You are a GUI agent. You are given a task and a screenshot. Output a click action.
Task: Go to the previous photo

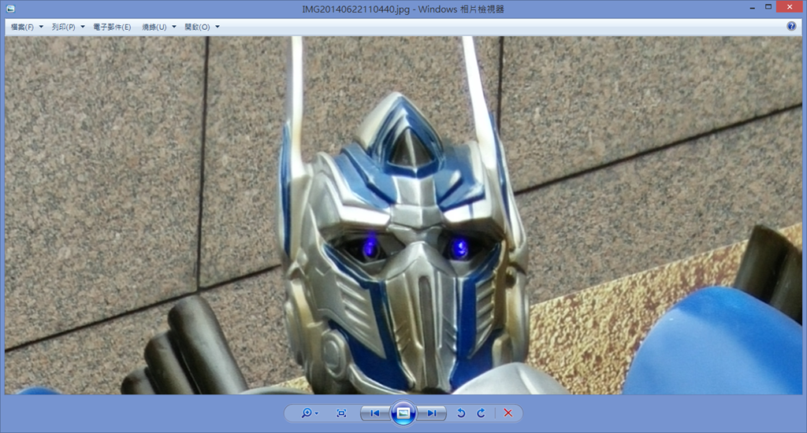[x=374, y=413]
